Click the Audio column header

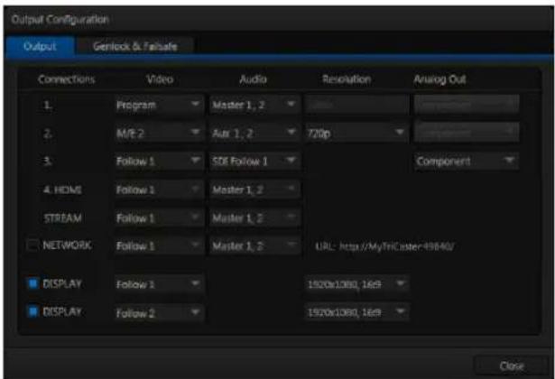pyautogui.click(x=253, y=79)
